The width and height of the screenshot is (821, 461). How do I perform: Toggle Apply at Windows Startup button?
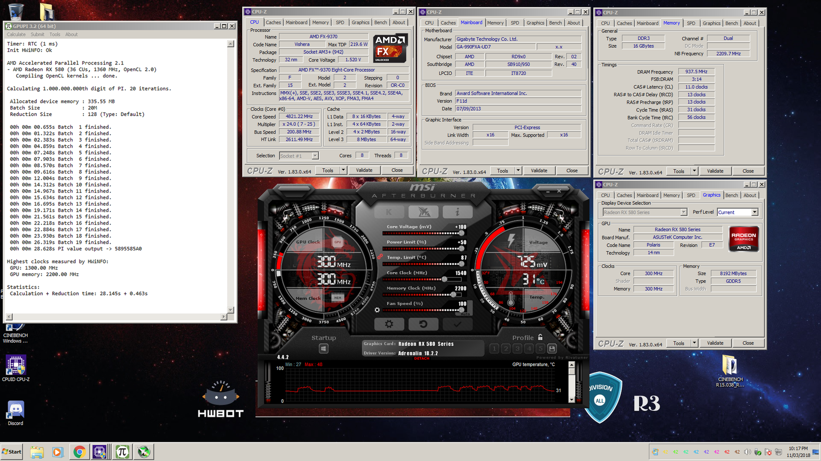pyautogui.click(x=324, y=349)
